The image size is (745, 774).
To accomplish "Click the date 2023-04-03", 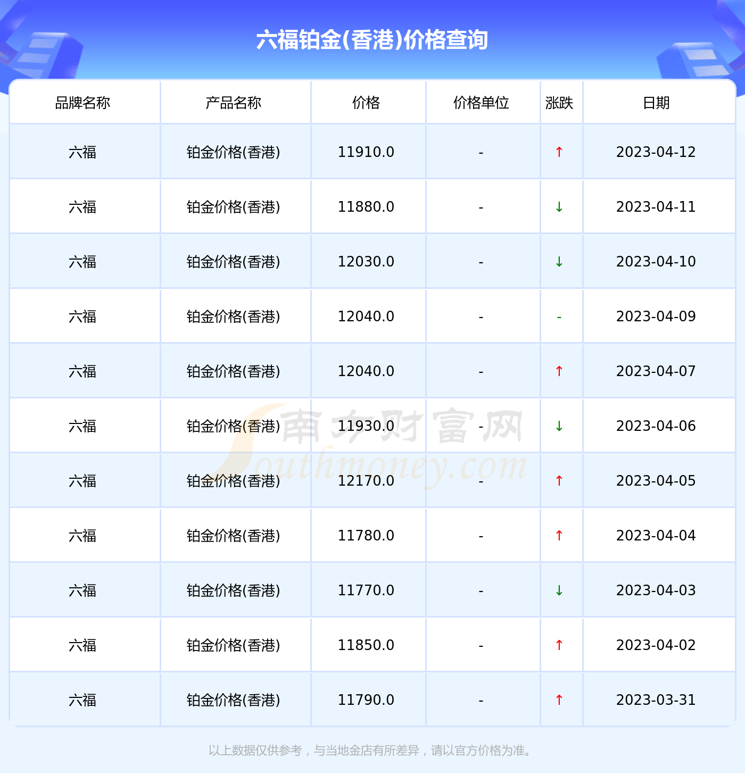I will coord(656,590).
